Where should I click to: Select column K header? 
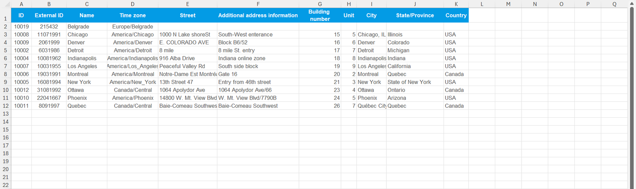click(456, 4)
